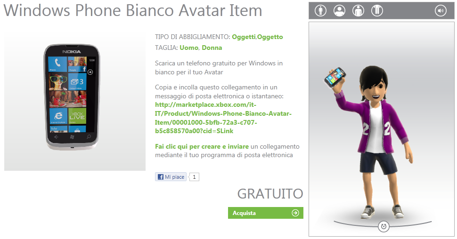The width and height of the screenshot is (457, 239).
Task: Buy the item with Acquista button
Action: [x=266, y=213]
